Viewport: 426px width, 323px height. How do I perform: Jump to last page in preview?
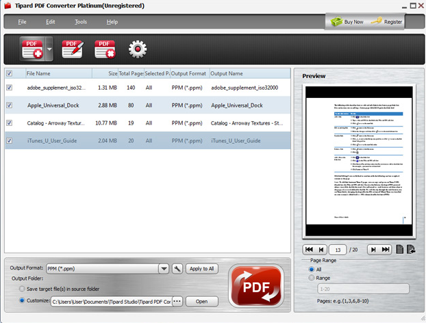[x=386, y=250]
